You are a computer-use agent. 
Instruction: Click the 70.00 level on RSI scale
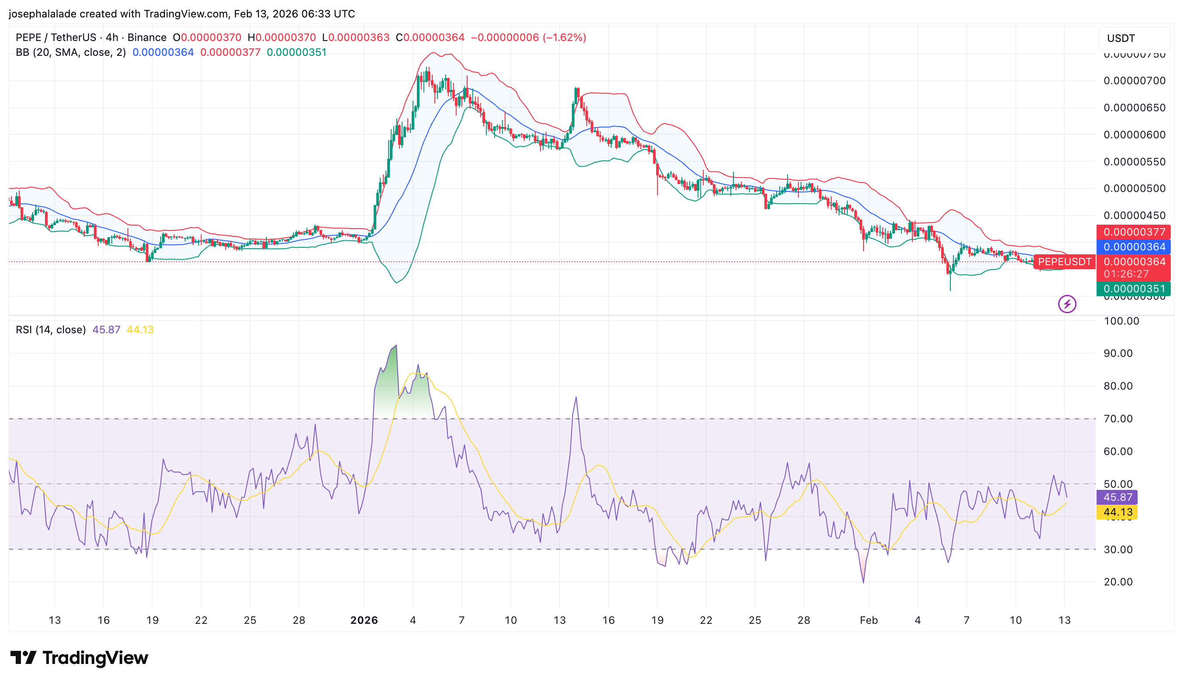(x=1118, y=418)
